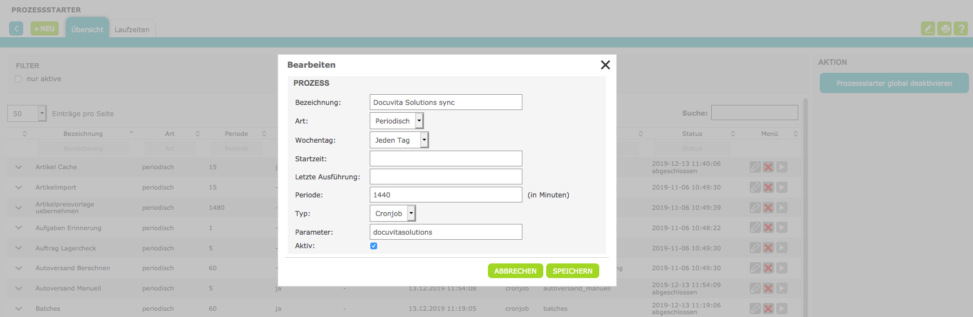Viewport: 973px width, 317px height.
Task: Enable the nur aktive filter
Action: tap(18, 79)
